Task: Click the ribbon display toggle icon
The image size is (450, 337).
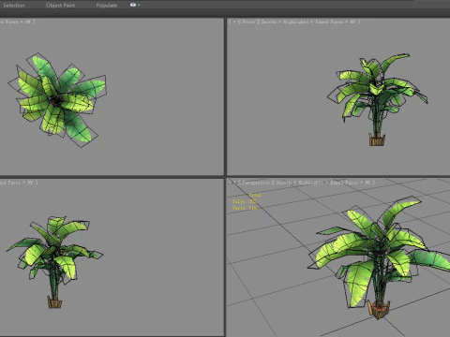Action: point(133,5)
